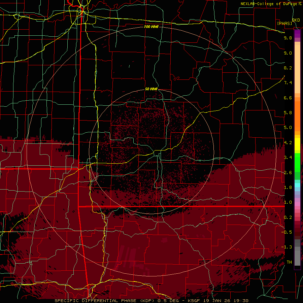Pick the bright green band on color bar

pyautogui.click(x=297, y=162)
